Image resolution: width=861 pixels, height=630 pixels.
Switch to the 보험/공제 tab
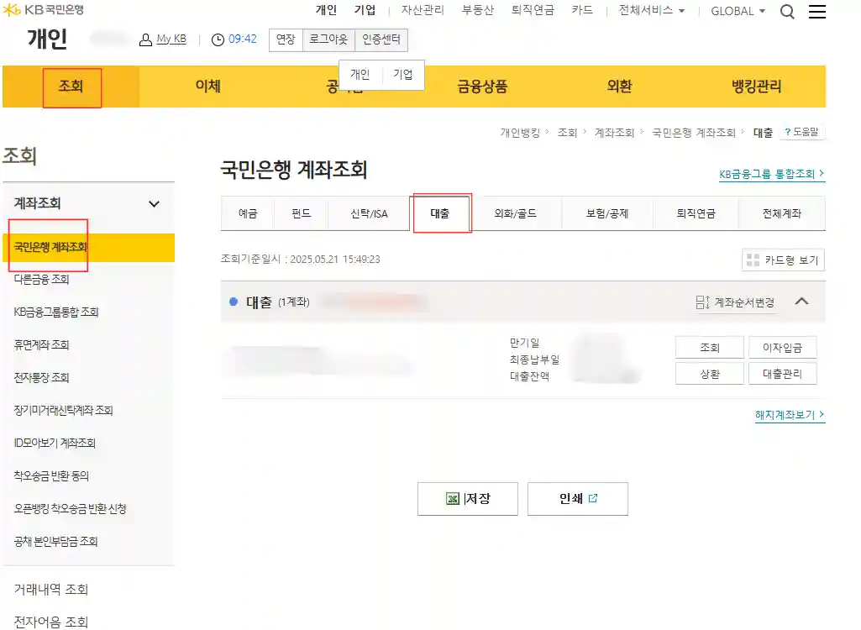coord(606,213)
